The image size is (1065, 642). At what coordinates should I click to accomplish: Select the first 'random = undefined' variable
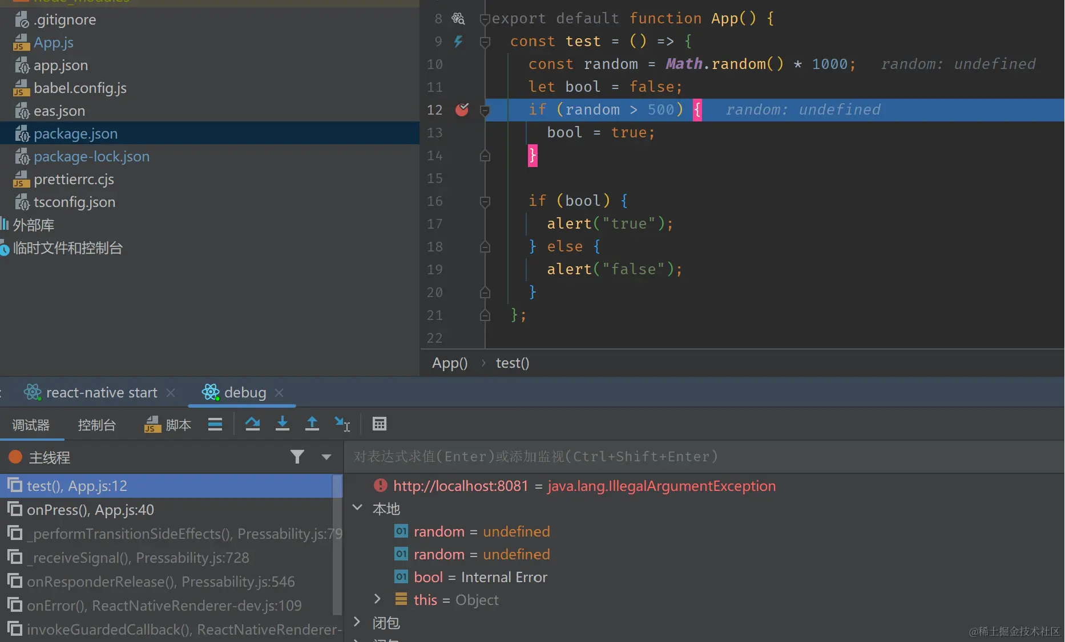473,531
